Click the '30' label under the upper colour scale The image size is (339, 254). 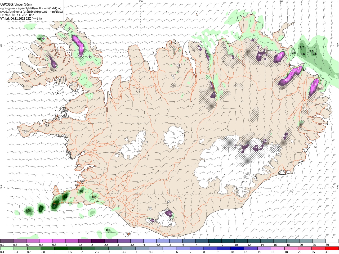click(327, 245)
